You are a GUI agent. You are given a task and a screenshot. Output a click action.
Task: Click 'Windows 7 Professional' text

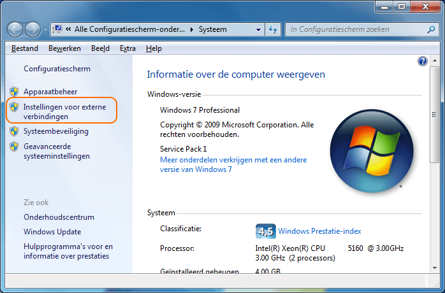click(x=200, y=110)
